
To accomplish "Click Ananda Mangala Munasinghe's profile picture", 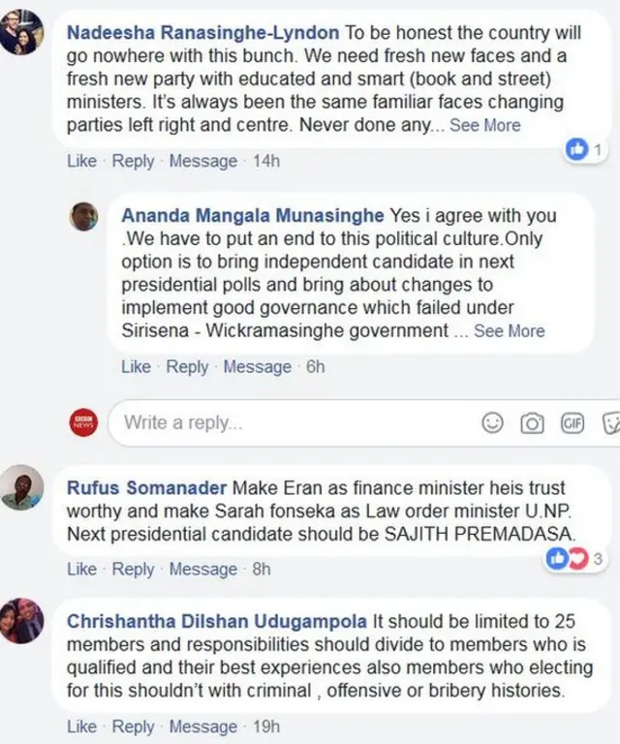I will 84,216.
